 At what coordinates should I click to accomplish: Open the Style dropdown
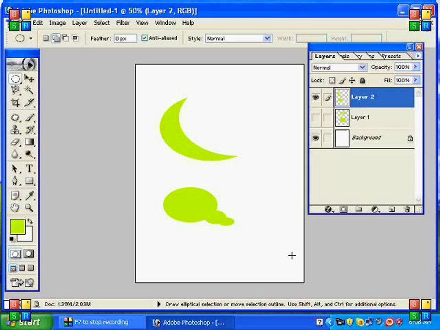tap(267, 38)
